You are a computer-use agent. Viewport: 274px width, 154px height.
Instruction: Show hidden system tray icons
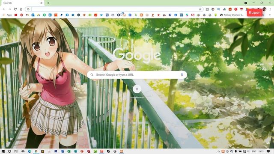point(219,151)
